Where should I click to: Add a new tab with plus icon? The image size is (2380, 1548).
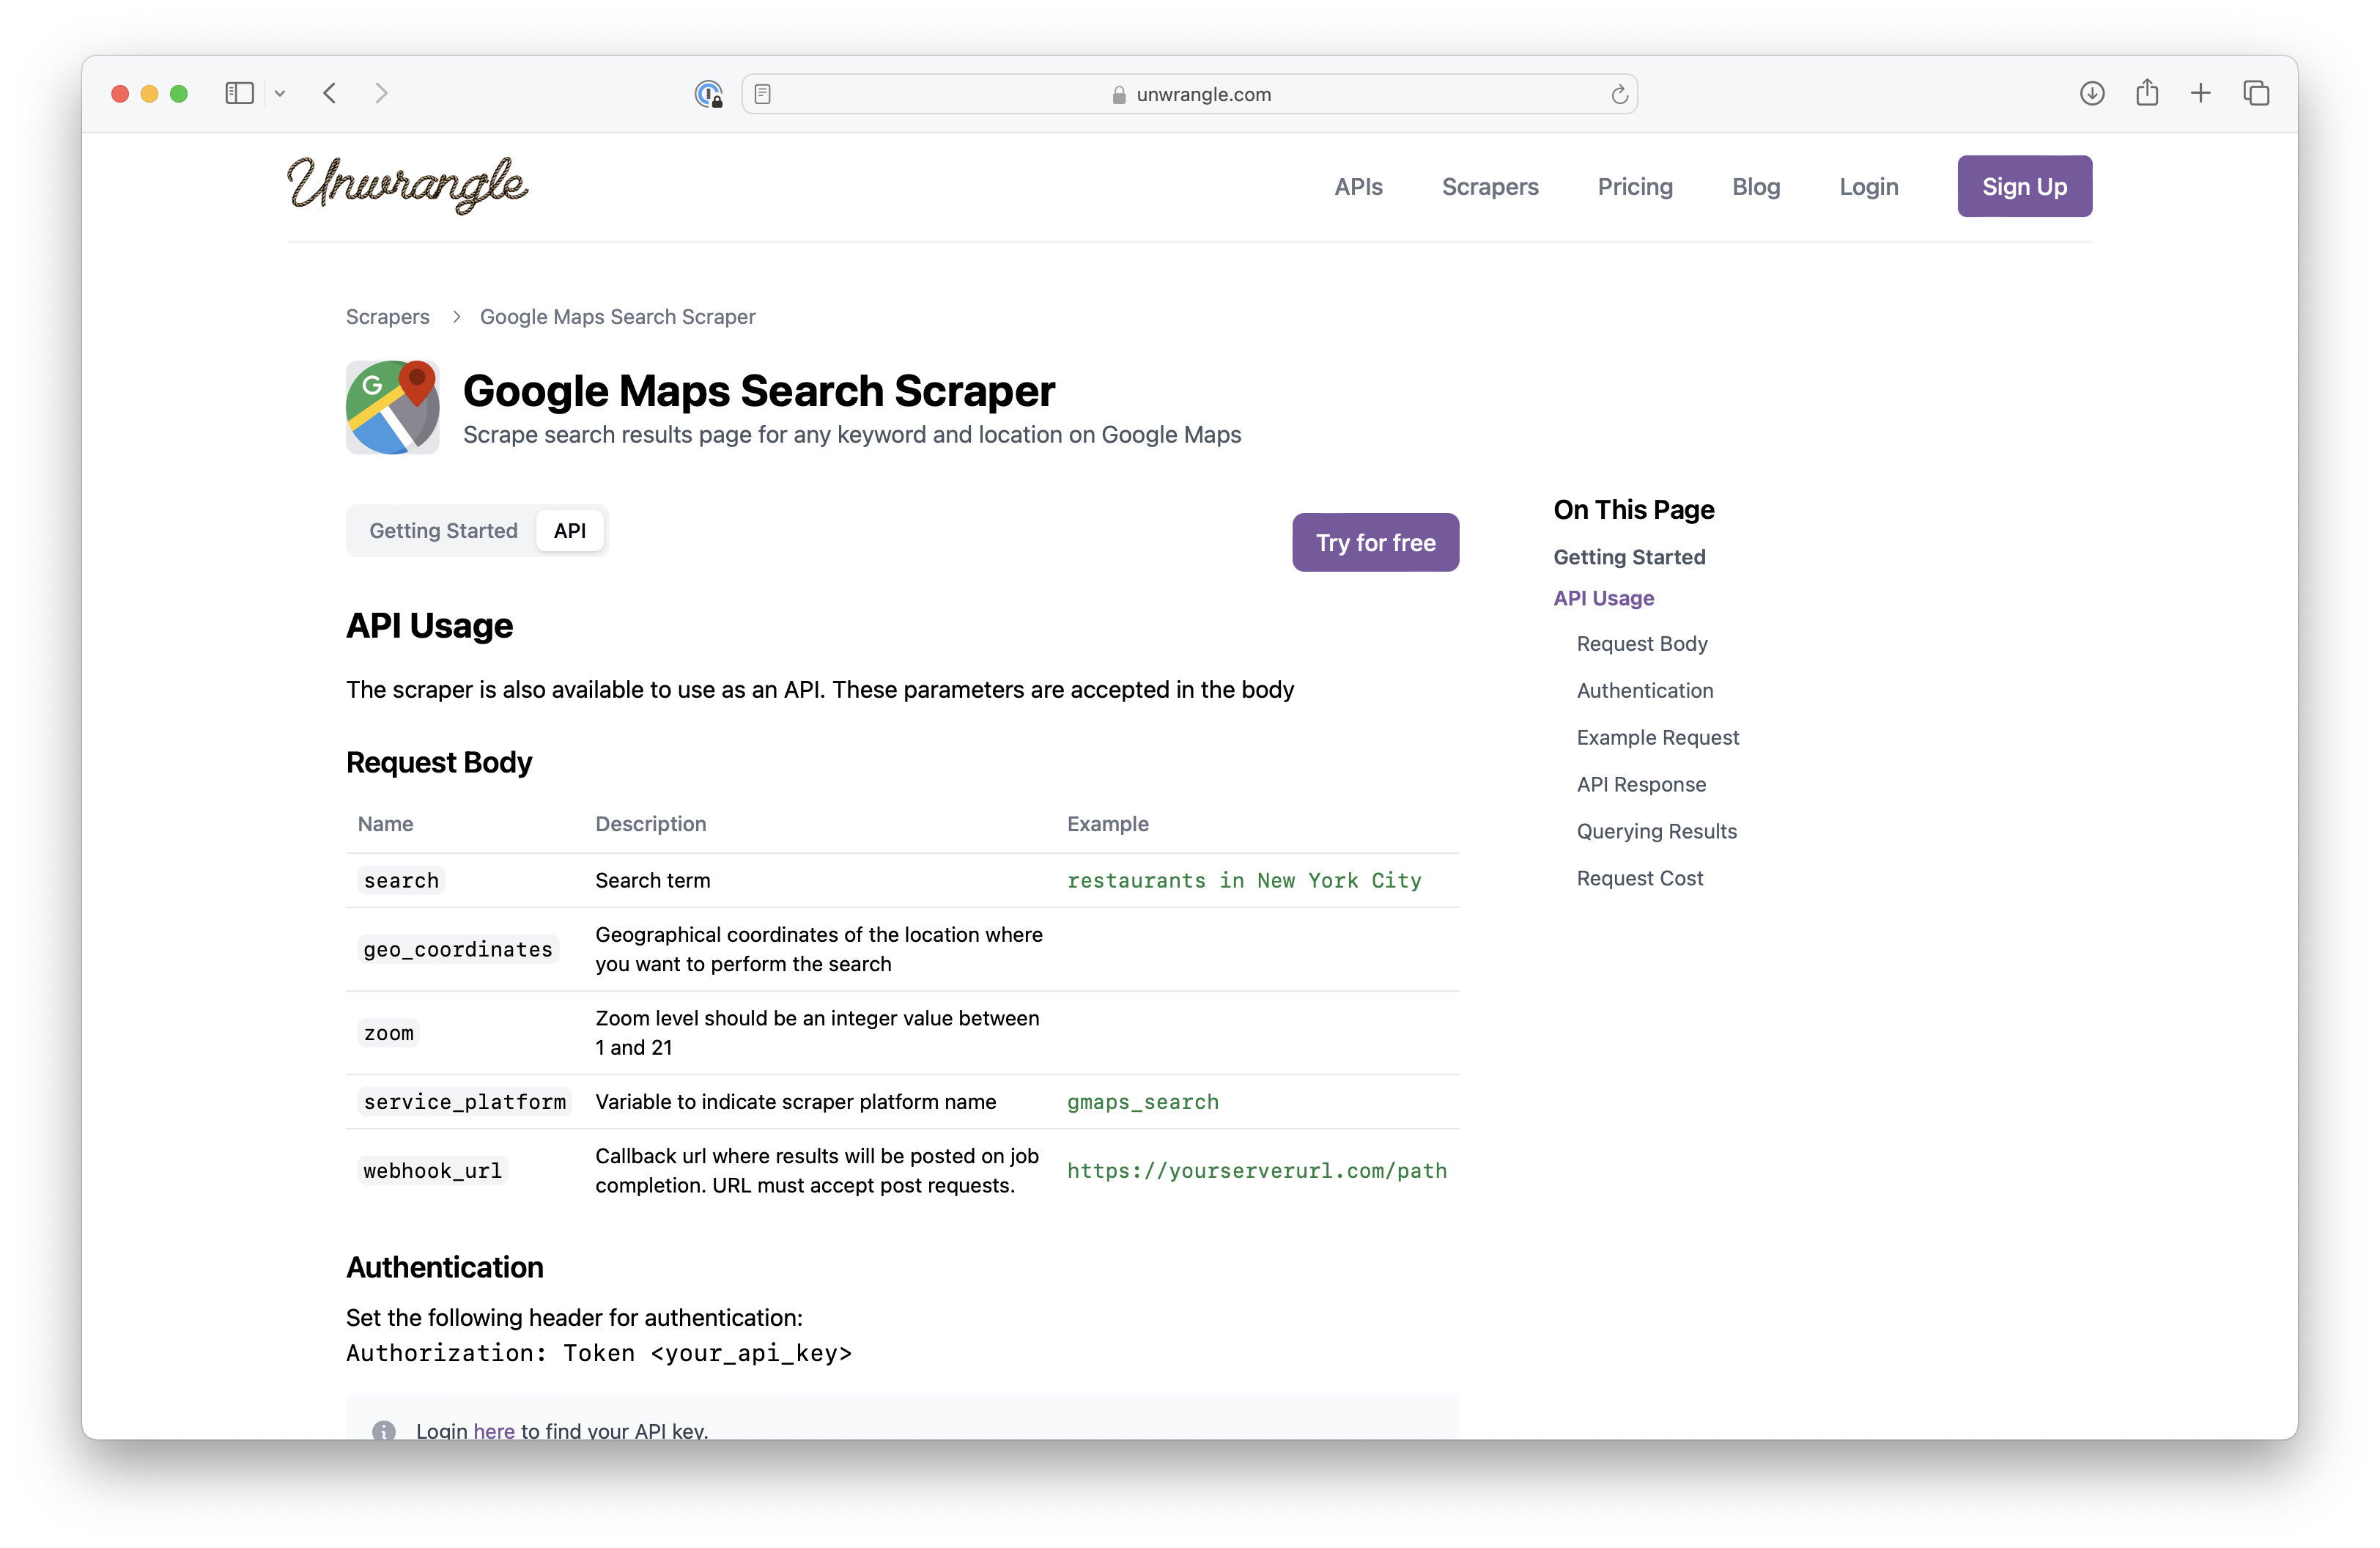(2201, 94)
